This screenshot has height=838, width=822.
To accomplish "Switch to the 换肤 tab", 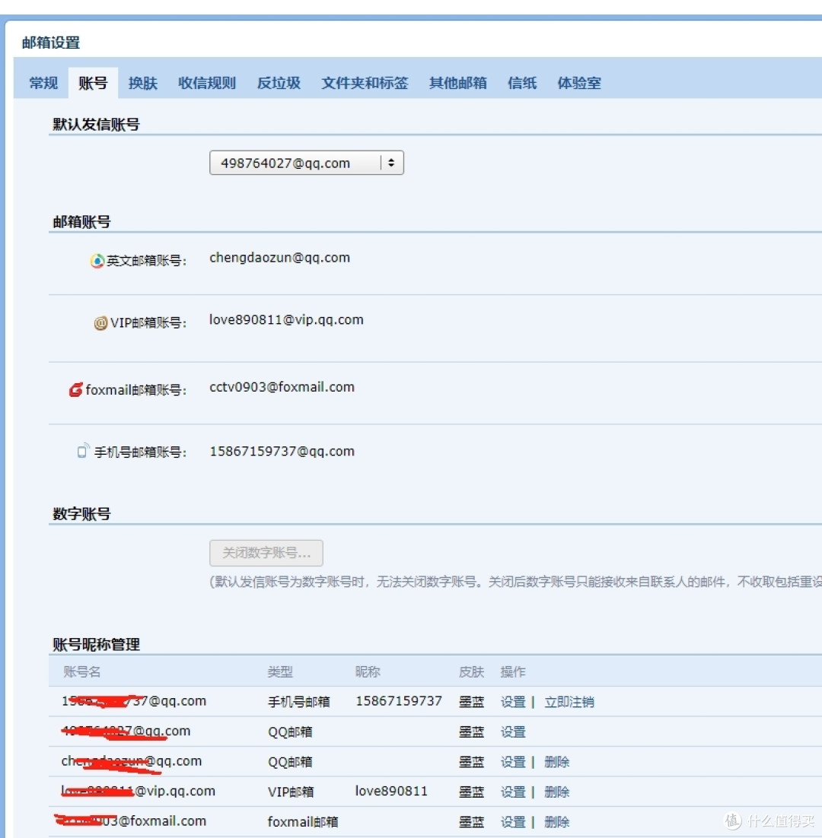I will (143, 83).
